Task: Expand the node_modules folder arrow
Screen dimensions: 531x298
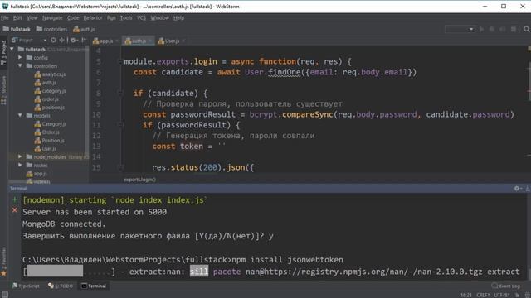Action: [x=20, y=156]
